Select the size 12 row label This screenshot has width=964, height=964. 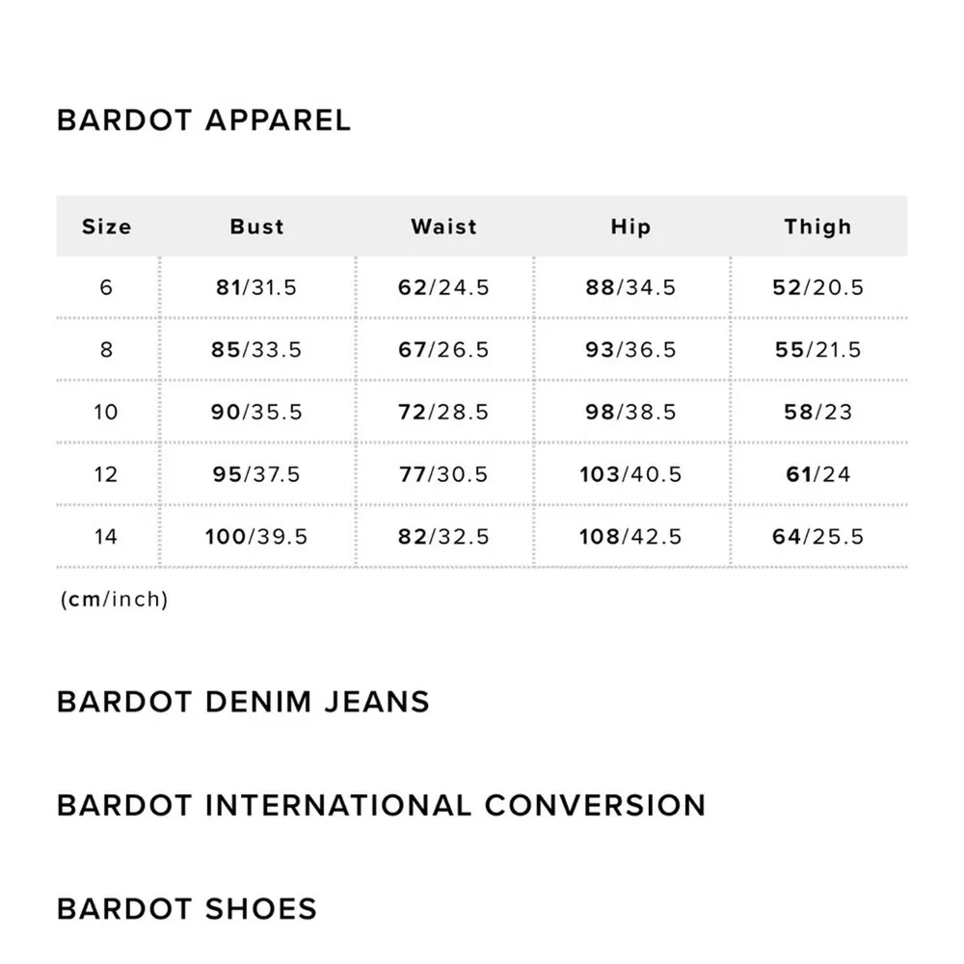pyautogui.click(x=106, y=474)
